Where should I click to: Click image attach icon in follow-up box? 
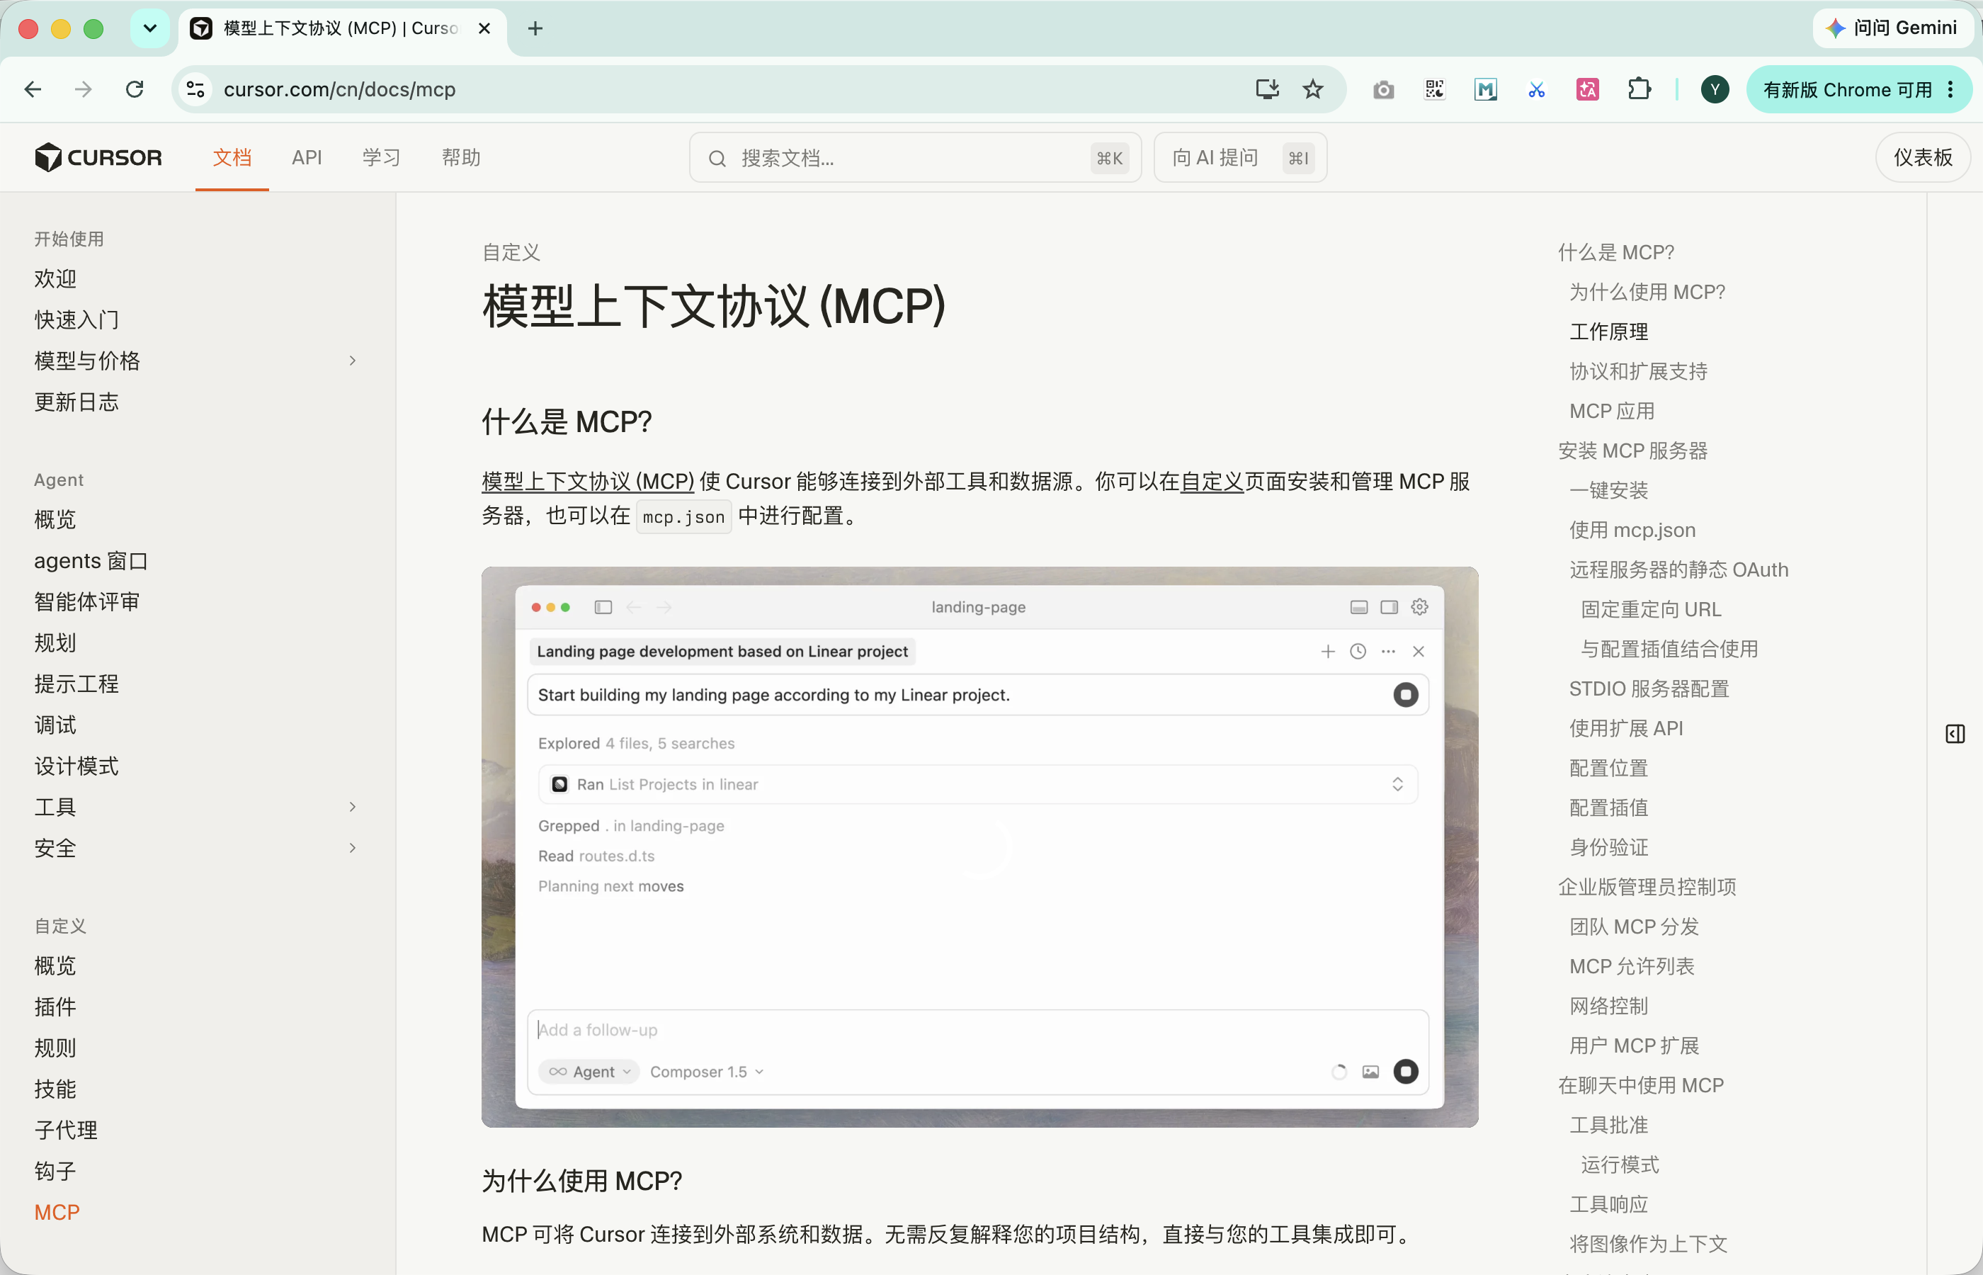click(1370, 1071)
